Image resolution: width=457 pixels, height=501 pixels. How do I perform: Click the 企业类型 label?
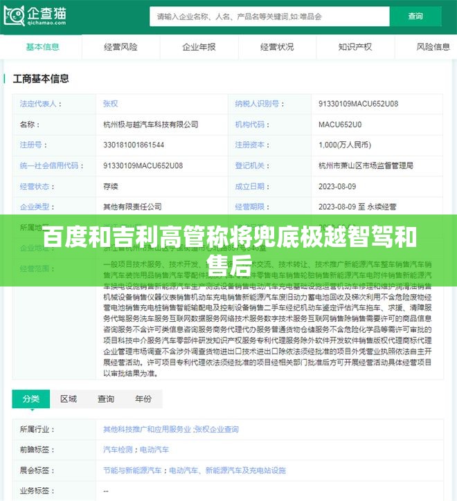[37, 207]
